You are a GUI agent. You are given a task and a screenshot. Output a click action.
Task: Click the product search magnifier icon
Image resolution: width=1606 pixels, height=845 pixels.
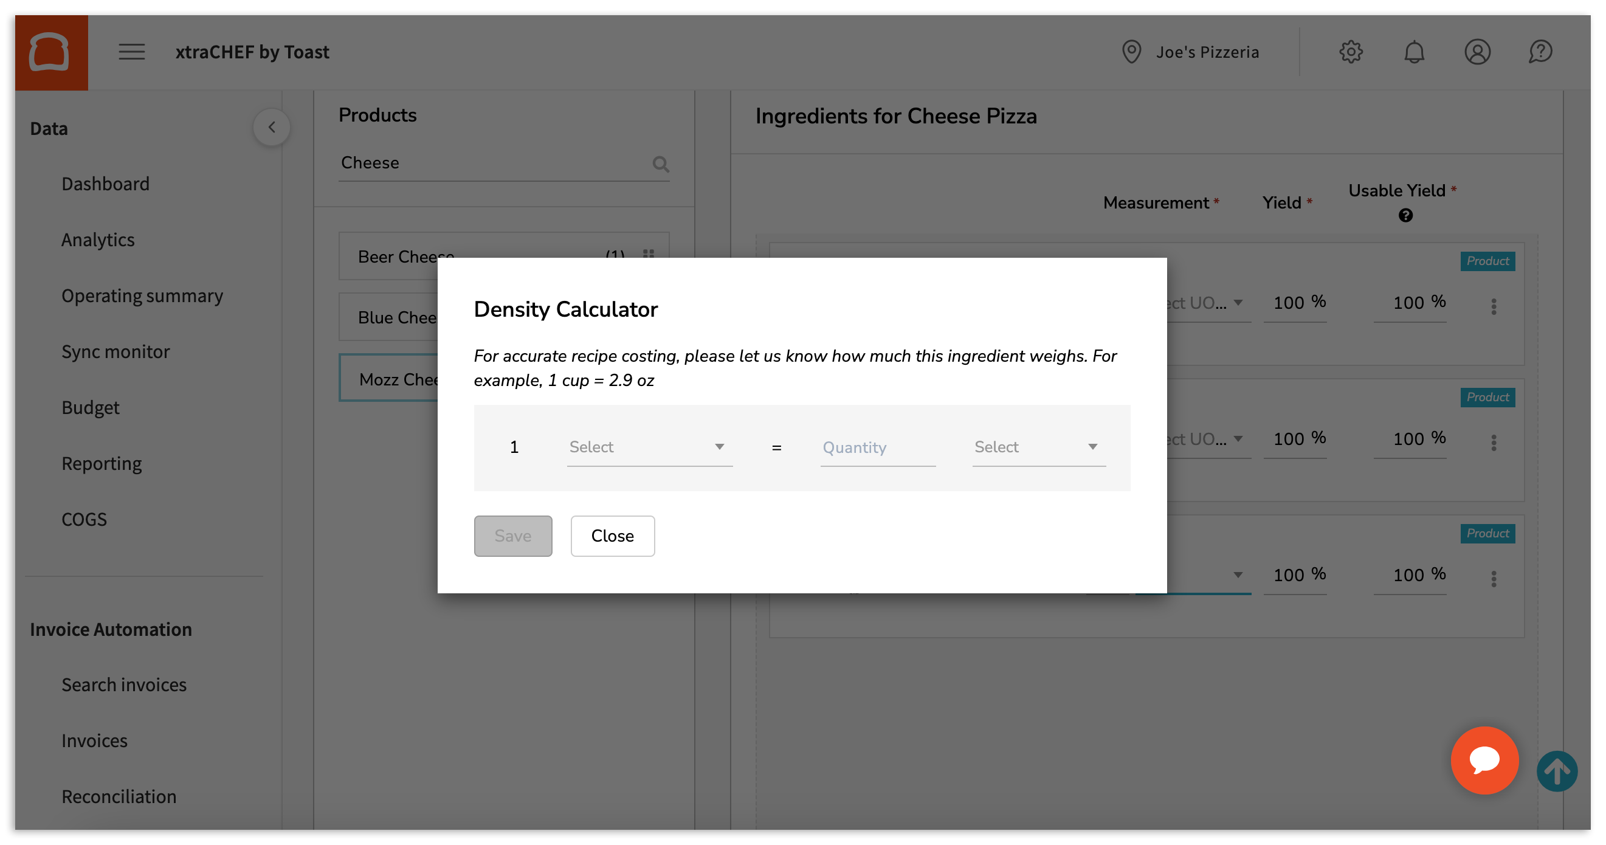coord(660,164)
